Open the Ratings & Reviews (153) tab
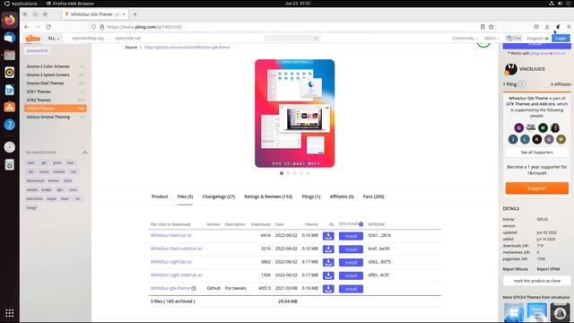The width and height of the screenshot is (574, 323). [x=268, y=196]
